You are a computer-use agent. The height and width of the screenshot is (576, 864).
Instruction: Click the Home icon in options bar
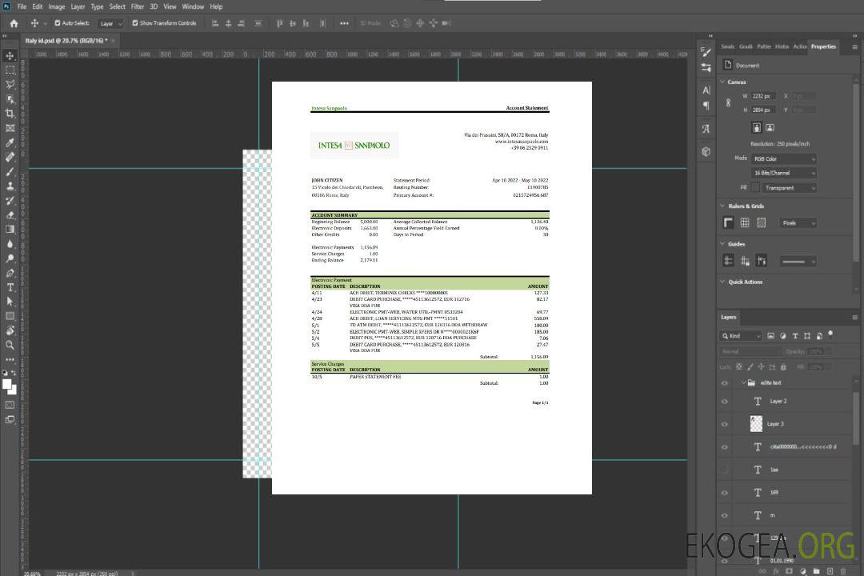tap(14, 23)
